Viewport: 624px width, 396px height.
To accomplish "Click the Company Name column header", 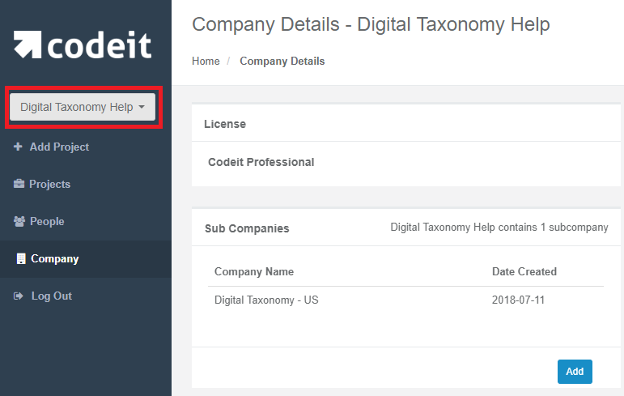I will (x=254, y=272).
